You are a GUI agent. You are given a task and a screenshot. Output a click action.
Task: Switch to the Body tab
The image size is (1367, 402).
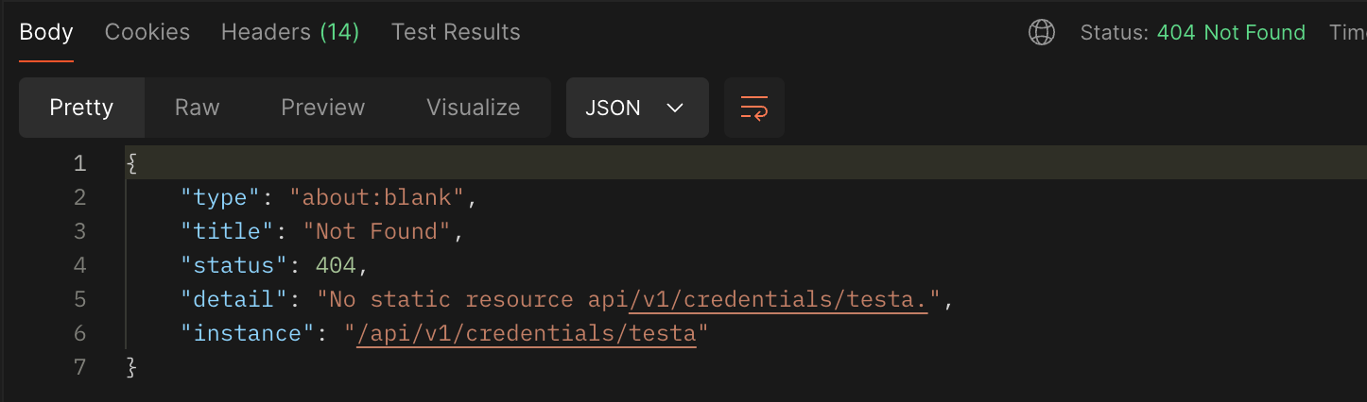[x=46, y=32]
